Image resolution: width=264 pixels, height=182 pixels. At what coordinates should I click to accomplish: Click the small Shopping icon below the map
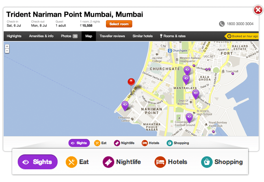click(169, 143)
